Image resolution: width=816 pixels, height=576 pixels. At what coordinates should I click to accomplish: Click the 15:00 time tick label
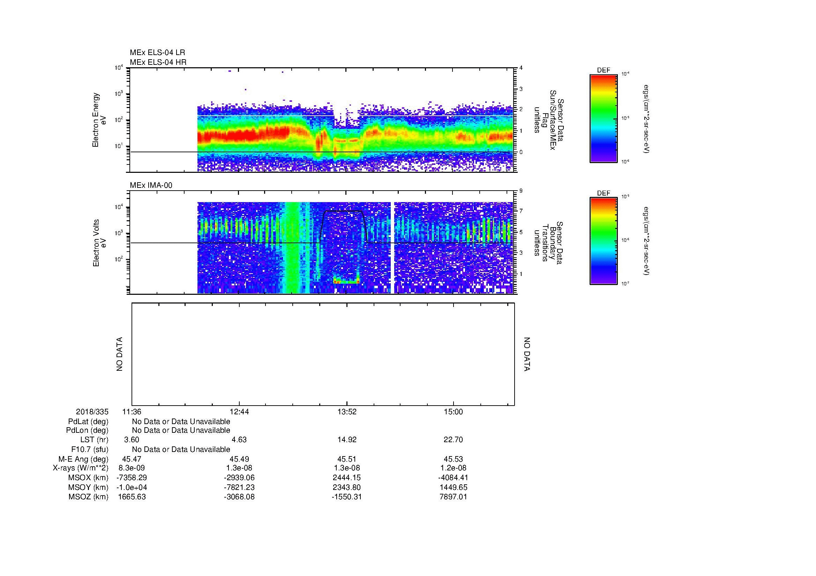click(x=454, y=412)
